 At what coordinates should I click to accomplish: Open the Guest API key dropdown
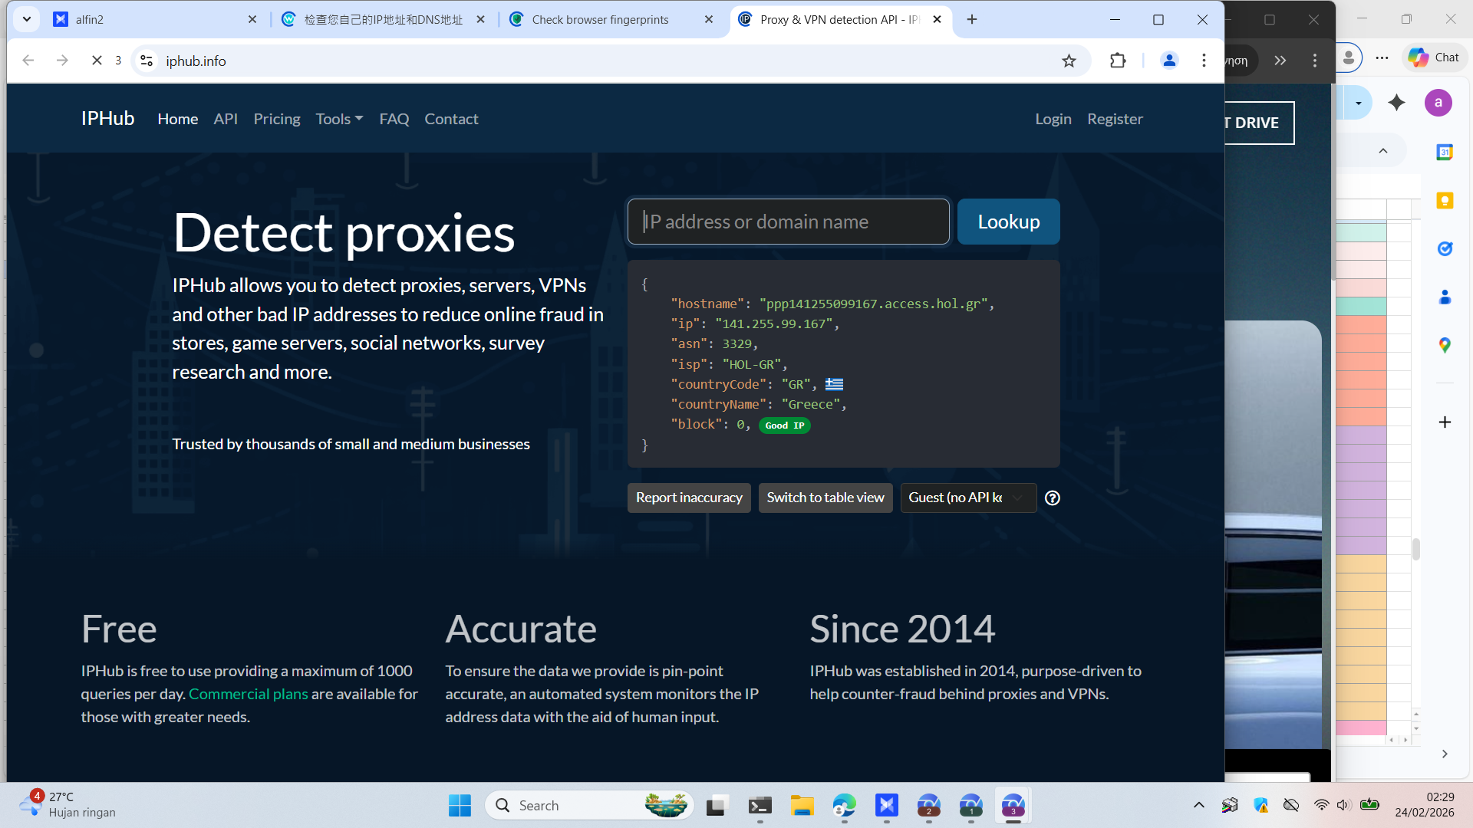967,498
